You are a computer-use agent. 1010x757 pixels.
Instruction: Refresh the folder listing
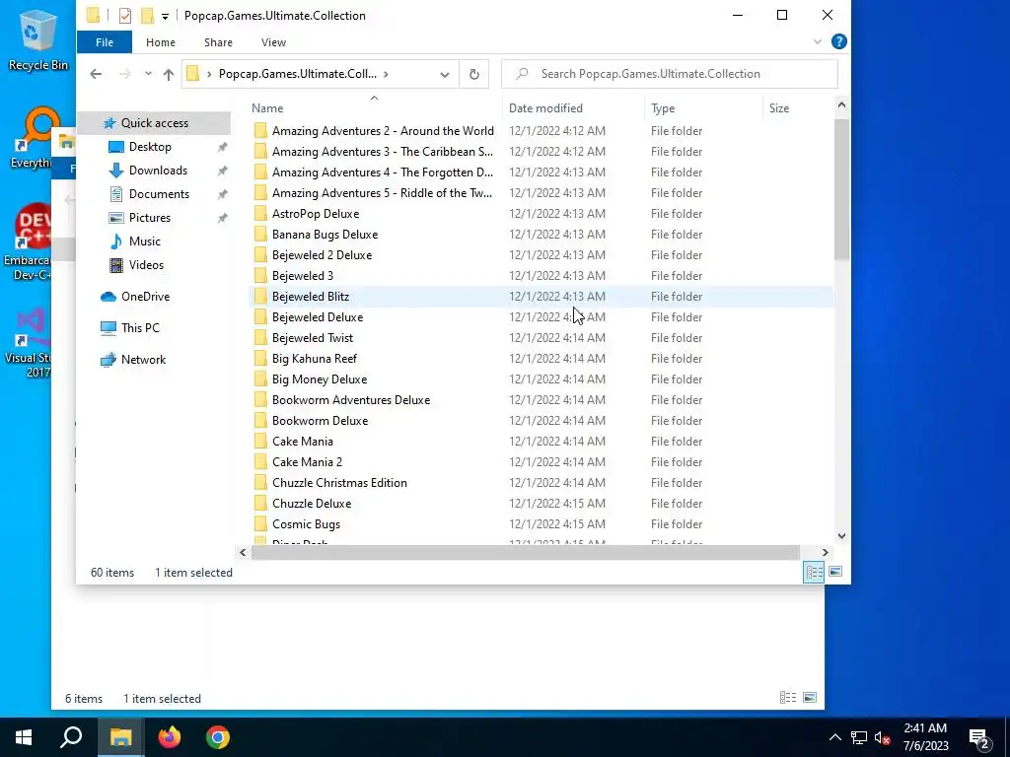(x=474, y=74)
